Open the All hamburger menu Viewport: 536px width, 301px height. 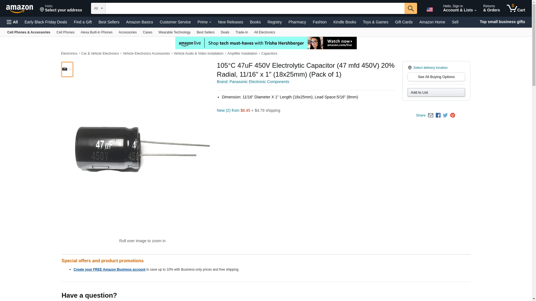[12, 22]
